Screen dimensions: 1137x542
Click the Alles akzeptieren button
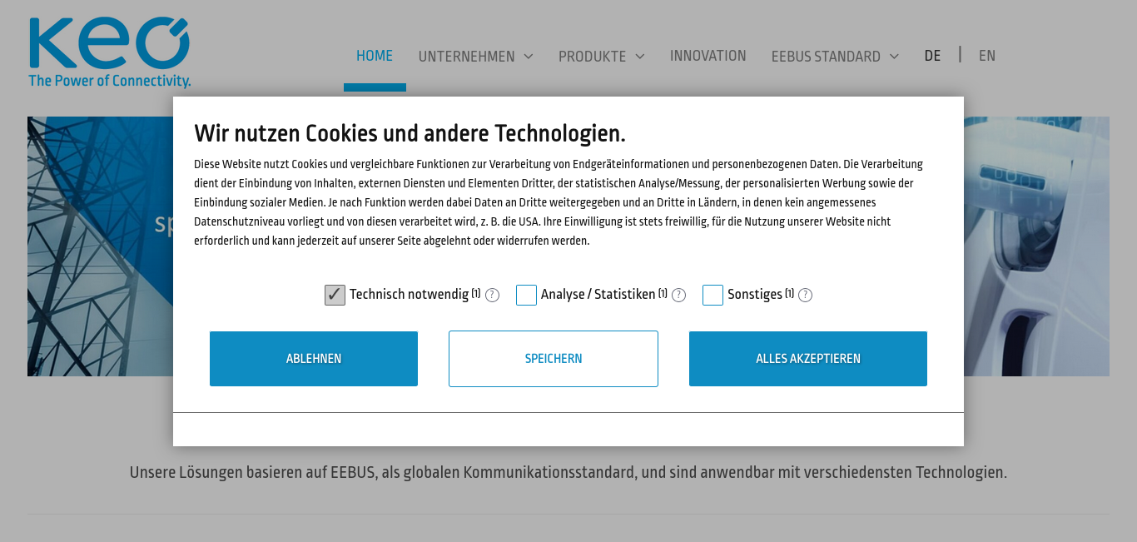pyautogui.click(x=808, y=359)
